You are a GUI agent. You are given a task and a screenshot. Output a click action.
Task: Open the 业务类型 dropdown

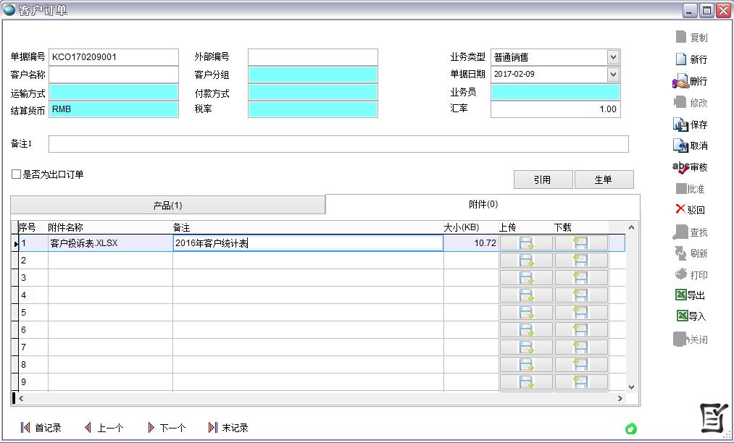click(613, 57)
